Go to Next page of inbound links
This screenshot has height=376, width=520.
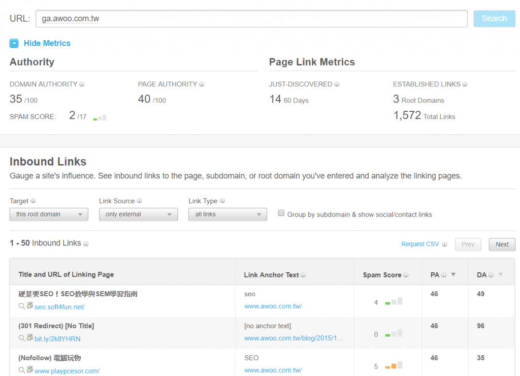click(x=502, y=244)
